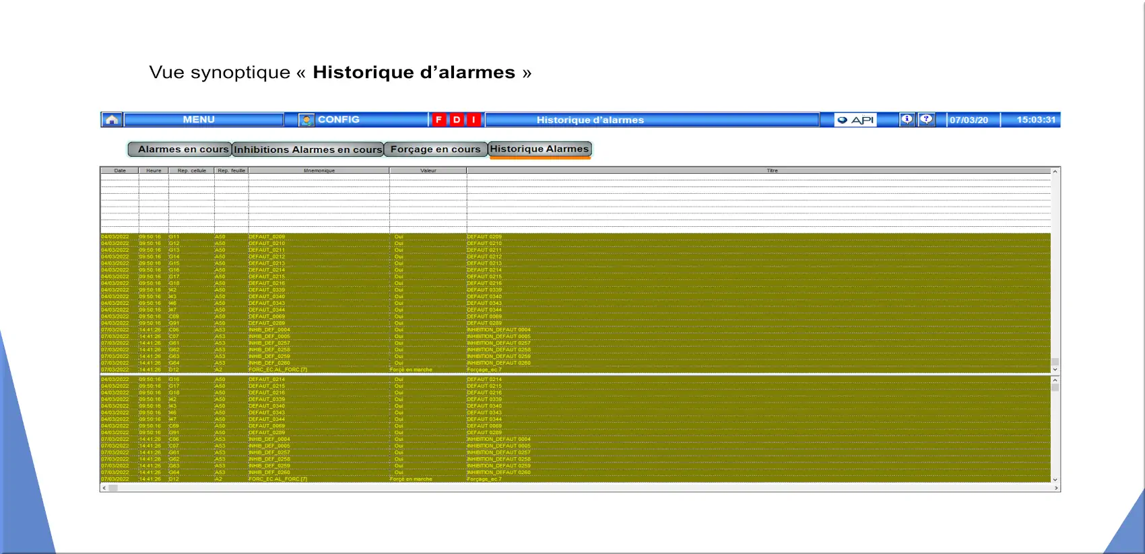Click lower pane scrollbar down arrow
The height and width of the screenshot is (554, 1145).
[x=1055, y=480]
